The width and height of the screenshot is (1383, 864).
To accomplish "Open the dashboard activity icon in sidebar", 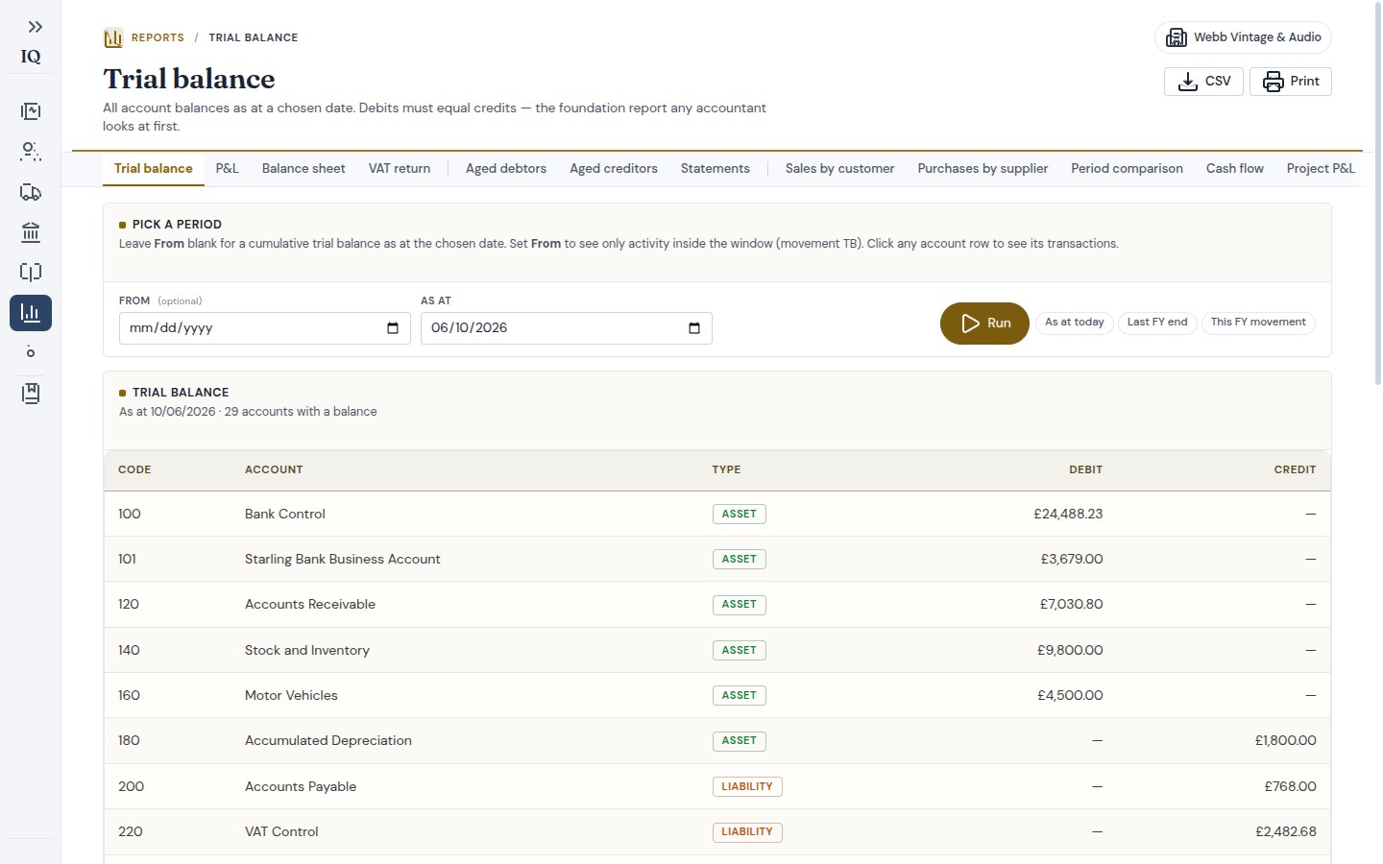I will coord(31,111).
